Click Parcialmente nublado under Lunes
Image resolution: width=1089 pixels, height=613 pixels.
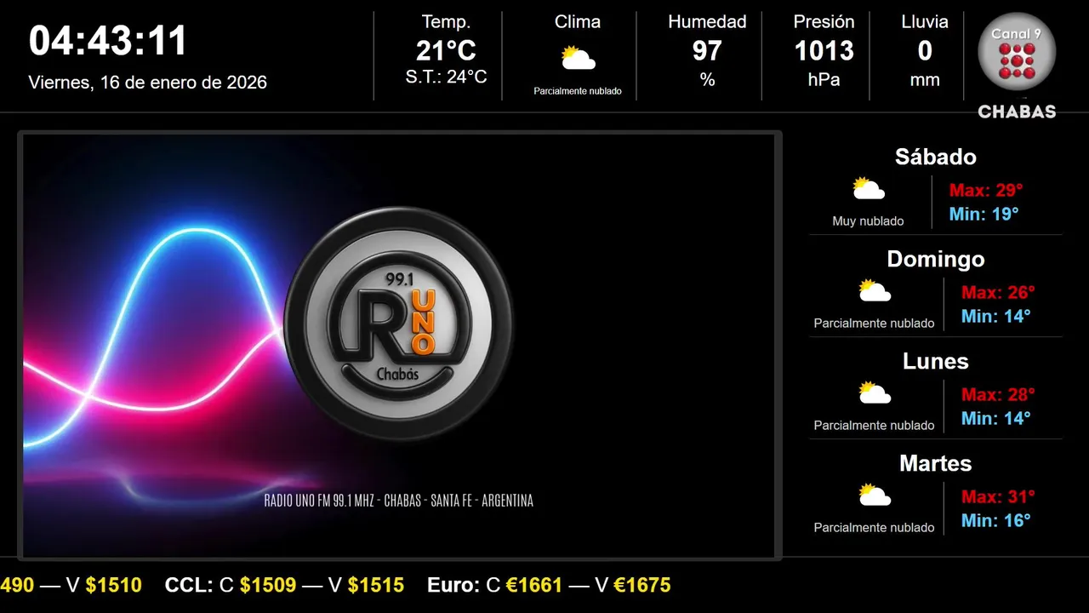[874, 426]
